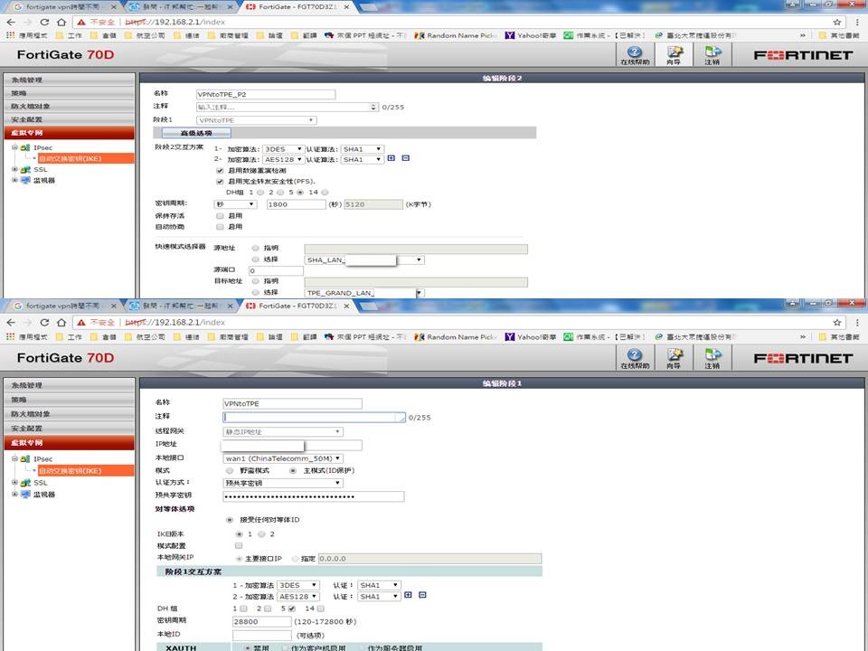Expand the IPsec tree node on Phase 2 page
The height and width of the screenshot is (651, 868).
click(14, 147)
